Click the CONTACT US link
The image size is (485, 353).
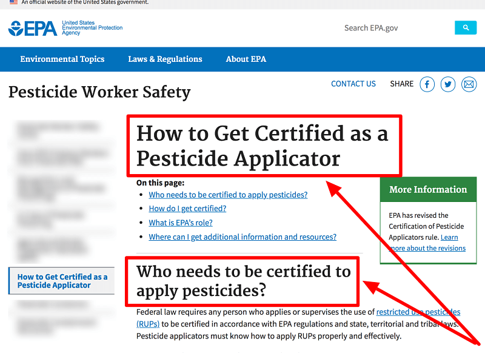(353, 84)
